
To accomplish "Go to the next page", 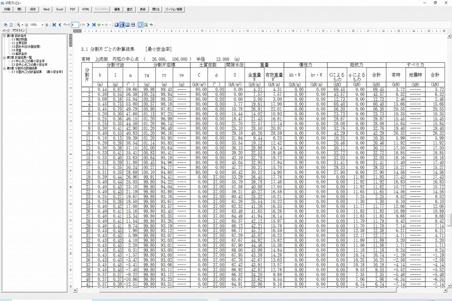I will click(88, 25).
